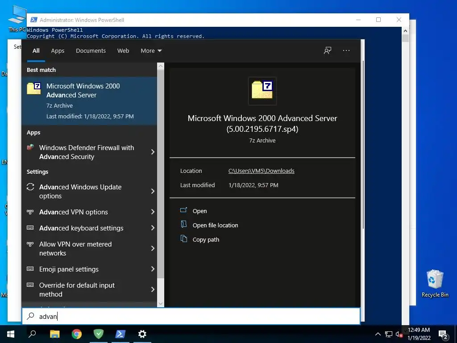The image size is (457, 343).
Task: Expand Override for default input method arrow
Action: (153, 289)
